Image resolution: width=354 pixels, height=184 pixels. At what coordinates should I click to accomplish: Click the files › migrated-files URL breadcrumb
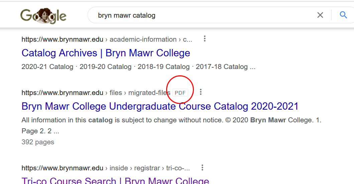pos(140,93)
